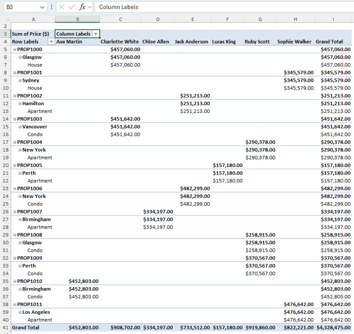Open the Row Labels filter dropdown
This screenshot has width=354, height=334.
point(51,41)
